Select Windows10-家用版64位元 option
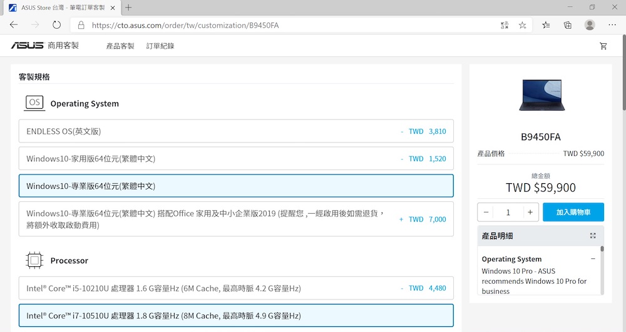This screenshot has height=332, width=626. (x=236, y=159)
